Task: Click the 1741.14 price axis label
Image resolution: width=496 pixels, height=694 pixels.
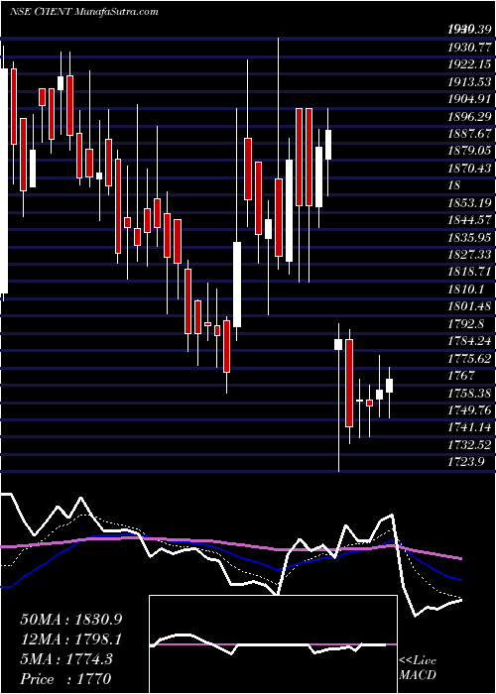Action: 469,427
